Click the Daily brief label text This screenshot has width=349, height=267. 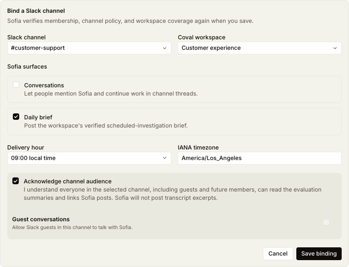pos(38,117)
